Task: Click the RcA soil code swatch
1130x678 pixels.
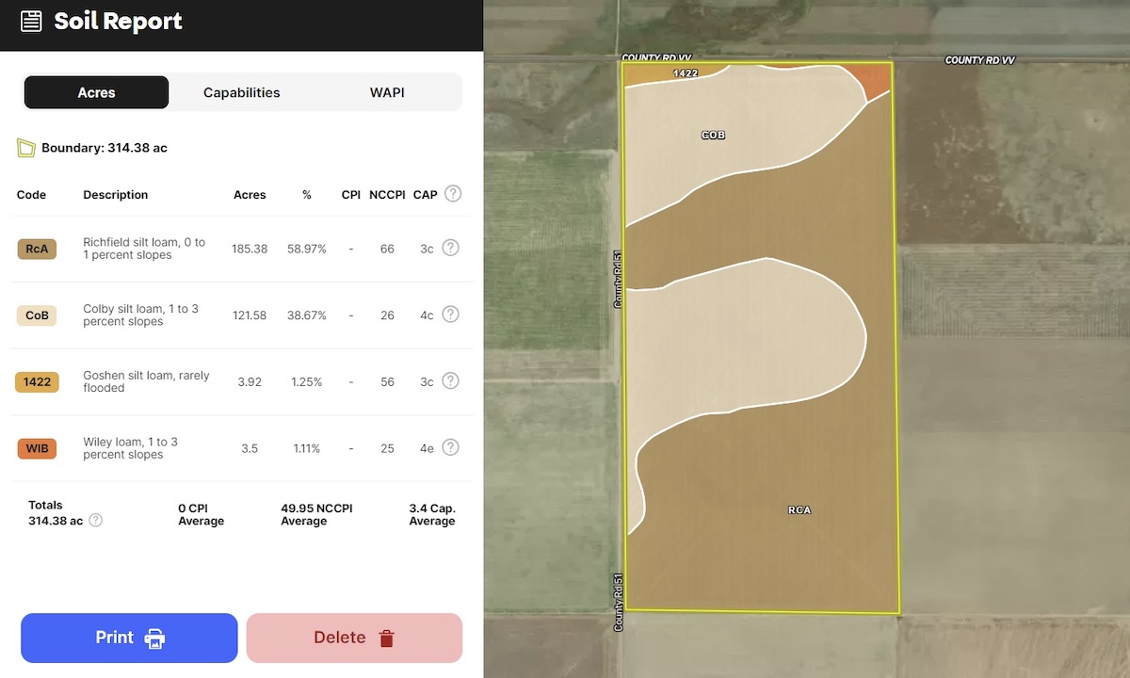Action: click(37, 249)
